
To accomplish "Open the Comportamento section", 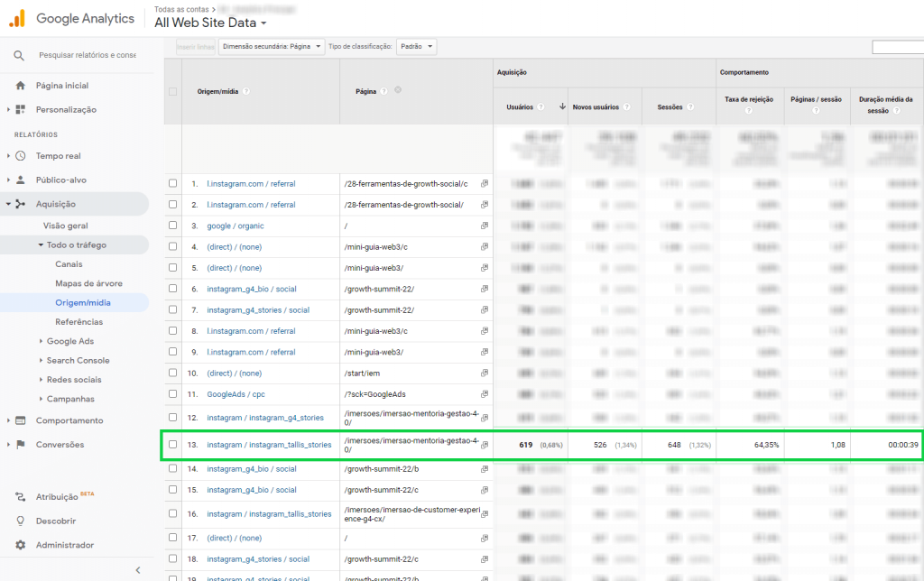I will click(69, 420).
